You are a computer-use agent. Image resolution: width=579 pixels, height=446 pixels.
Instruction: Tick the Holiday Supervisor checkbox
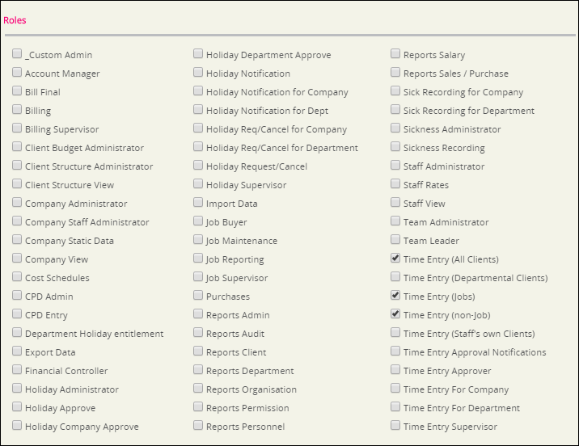pos(198,185)
